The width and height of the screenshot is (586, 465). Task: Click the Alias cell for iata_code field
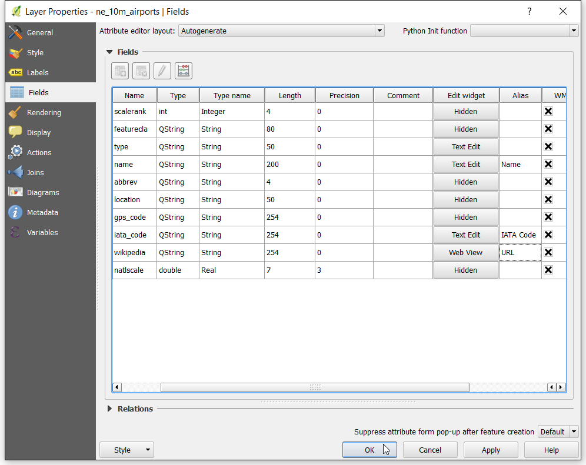coord(520,235)
